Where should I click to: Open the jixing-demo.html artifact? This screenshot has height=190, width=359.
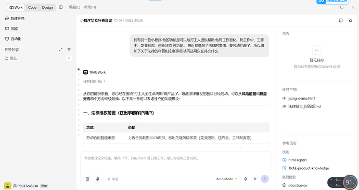coord(299,99)
